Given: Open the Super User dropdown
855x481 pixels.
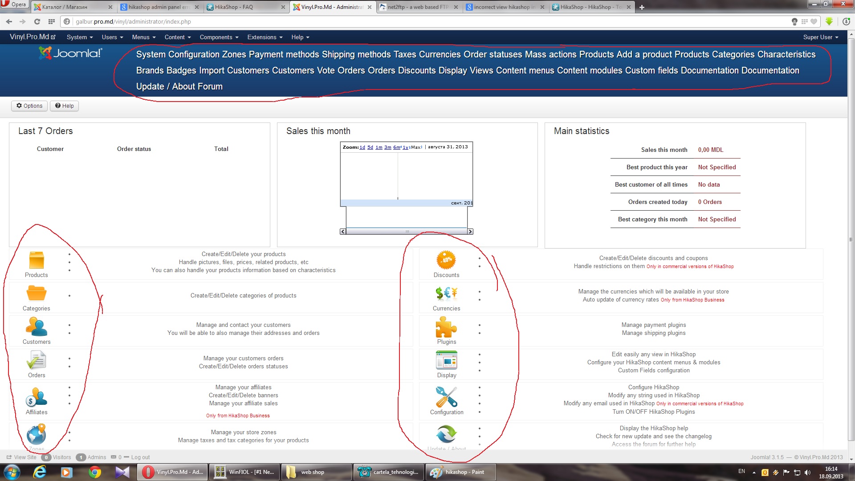Looking at the screenshot, I should point(820,37).
